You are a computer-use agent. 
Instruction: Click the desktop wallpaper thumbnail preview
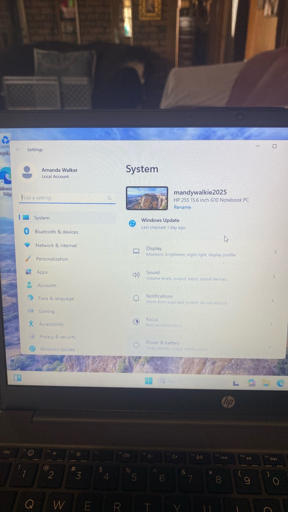[x=147, y=198]
